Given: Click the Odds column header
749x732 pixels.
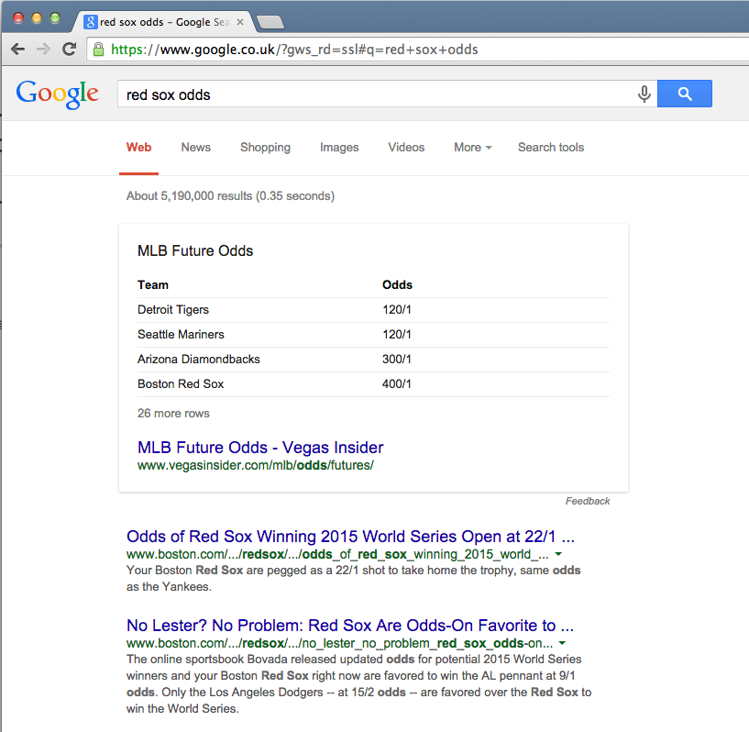Looking at the screenshot, I should pos(398,284).
